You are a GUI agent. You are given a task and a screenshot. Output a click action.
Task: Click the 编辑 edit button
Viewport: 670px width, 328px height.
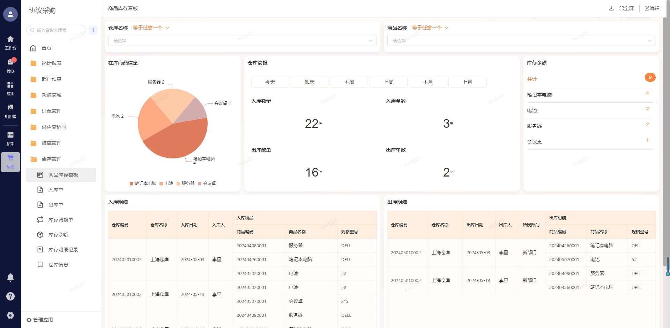point(652,8)
